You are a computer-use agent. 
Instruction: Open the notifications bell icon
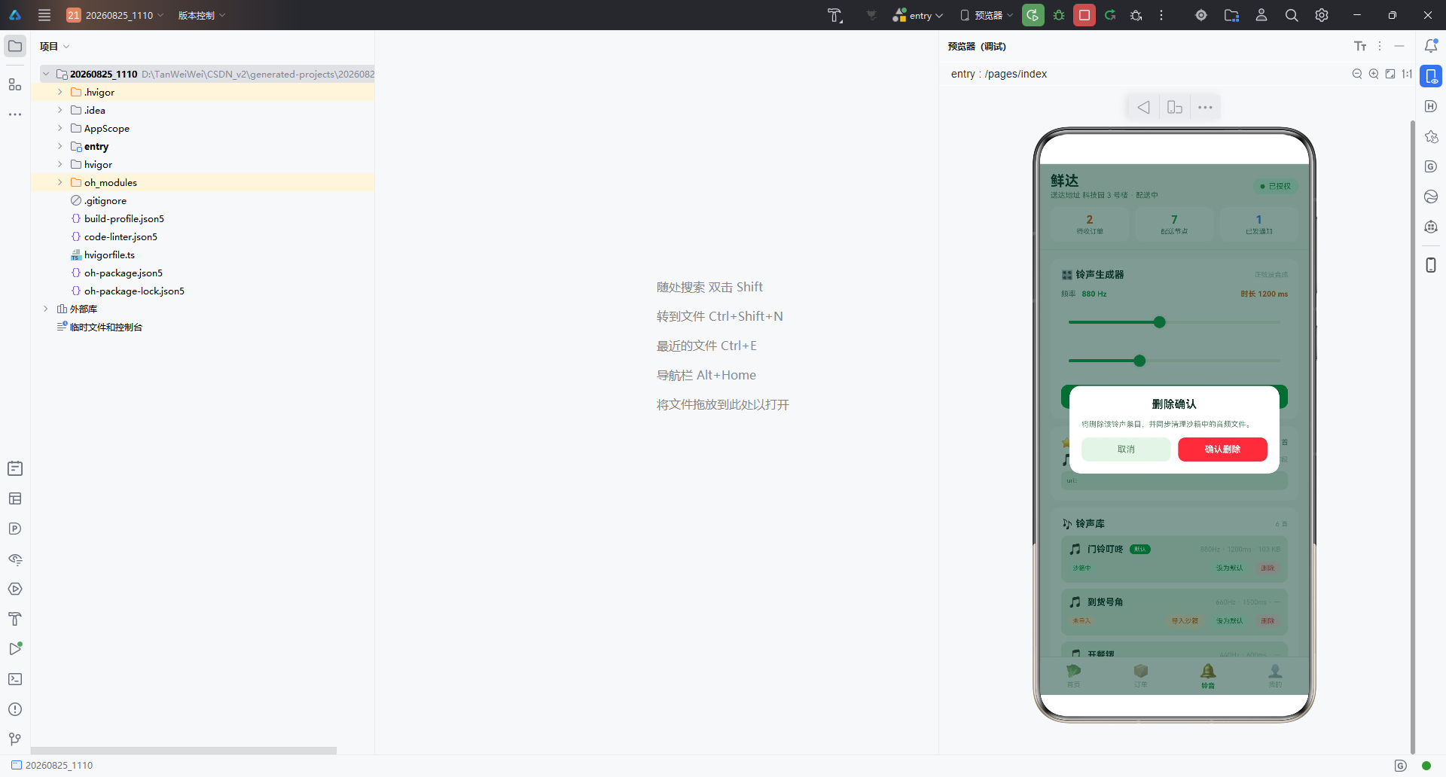[x=1431, y=46]
